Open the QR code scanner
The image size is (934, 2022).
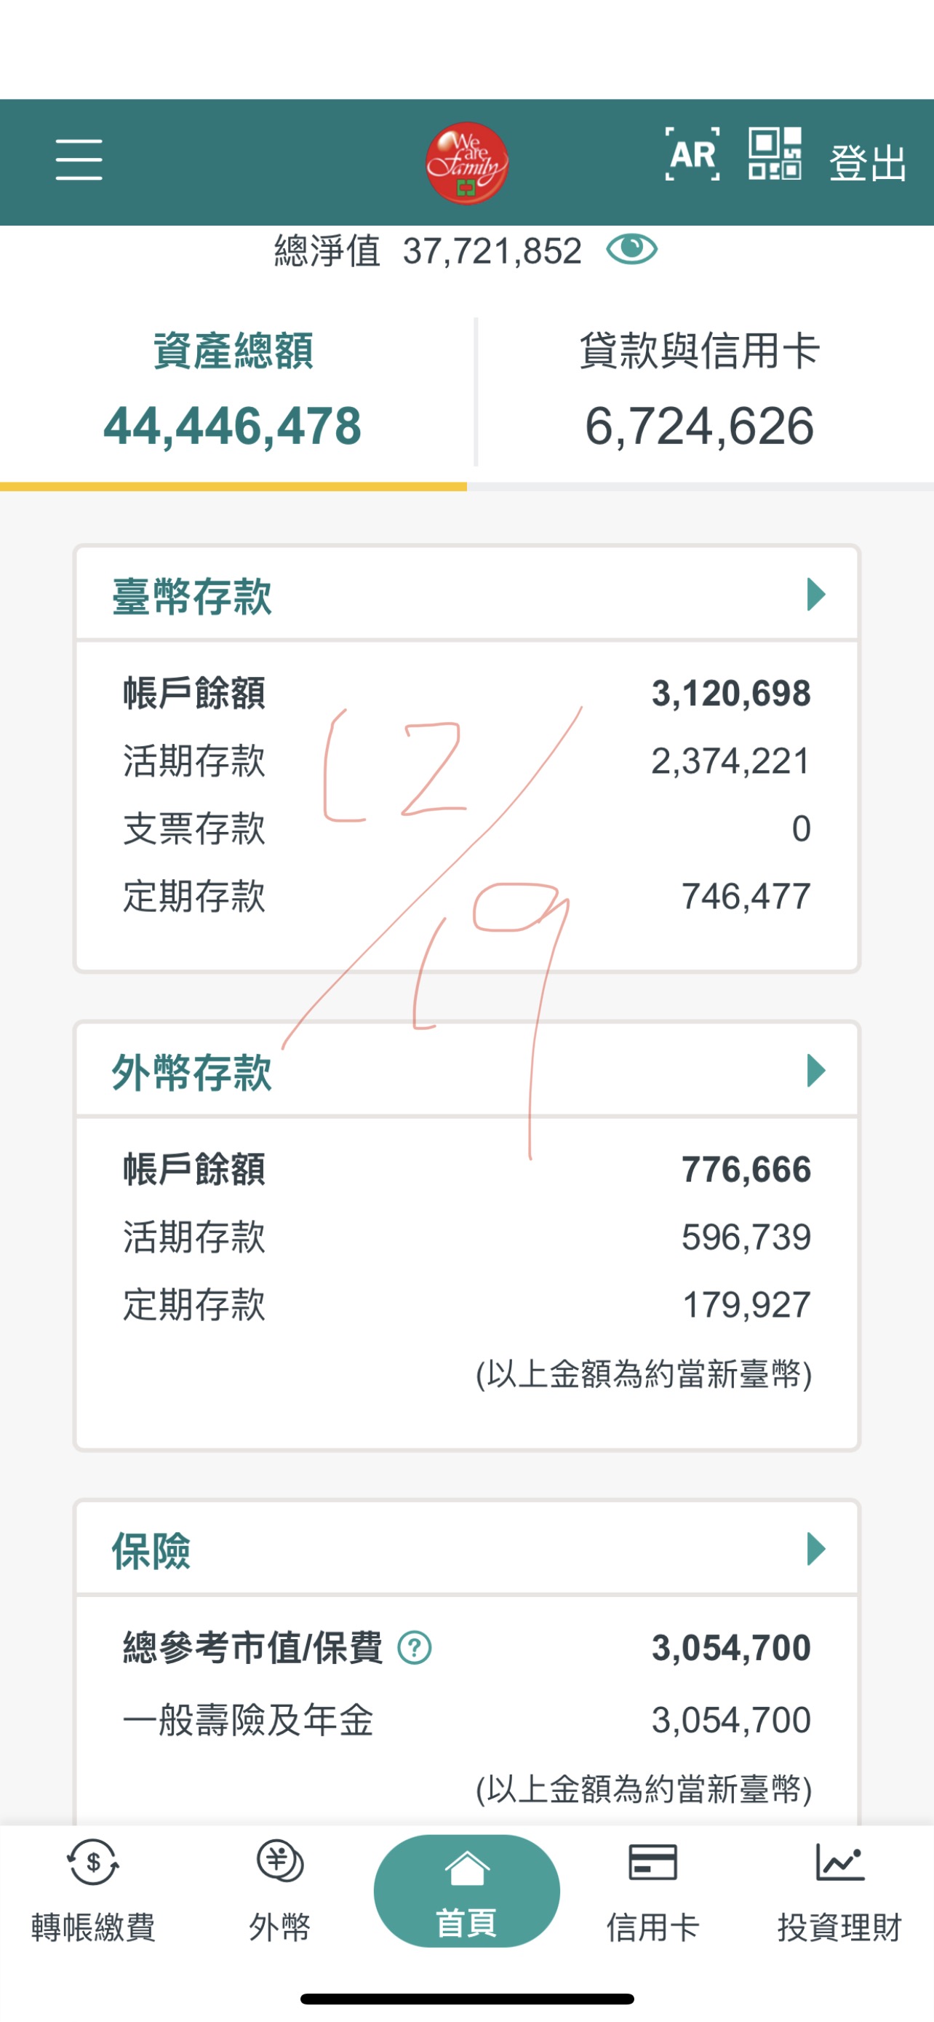point(775,154)
